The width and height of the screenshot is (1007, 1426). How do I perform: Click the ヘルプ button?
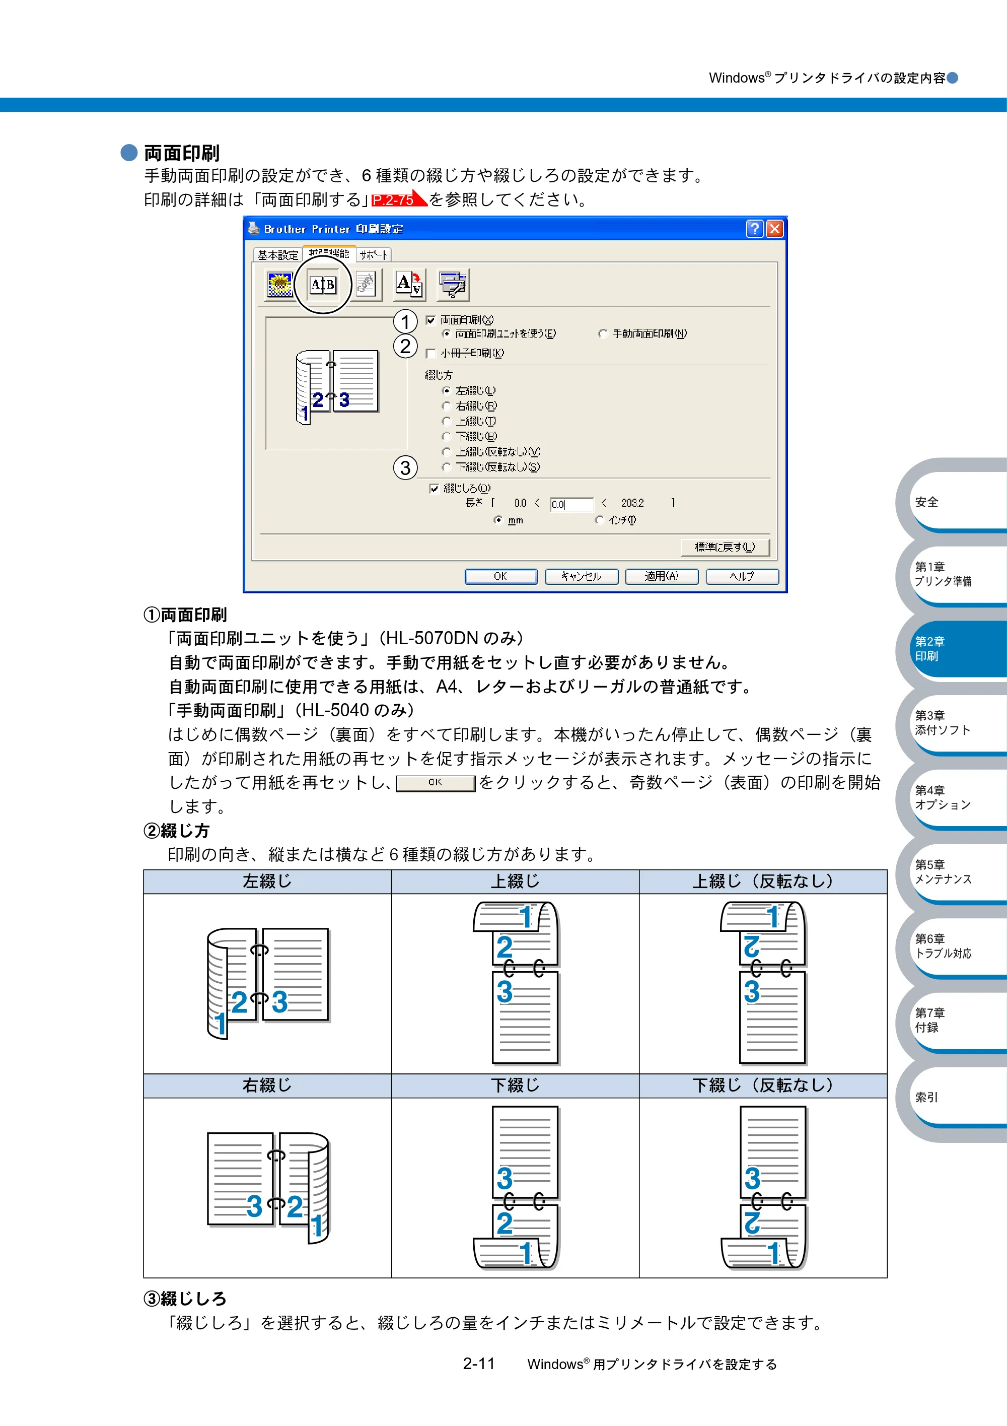coord(742,576)
